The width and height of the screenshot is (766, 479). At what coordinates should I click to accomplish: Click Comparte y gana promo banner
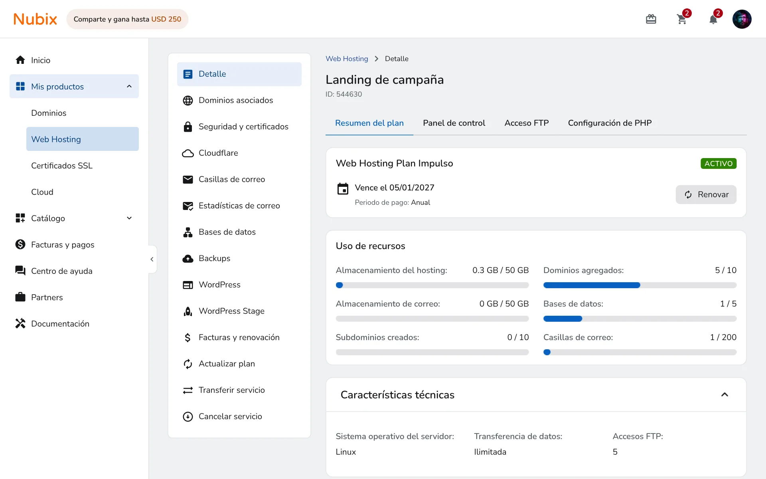pyautogui.click(x=127, y=19)
